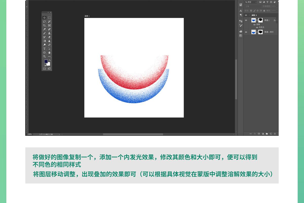The height and width of the screenshot is (203, 304).
Task: Click the 画板 1 artboard label above canvas
Action: (87, 16)
